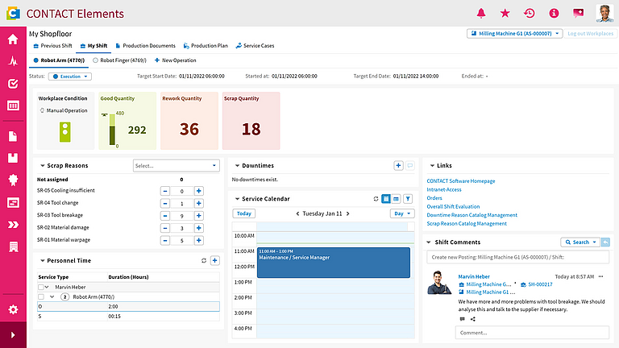
Task: Open the info icon in header
Action: (x=554, y=14)
